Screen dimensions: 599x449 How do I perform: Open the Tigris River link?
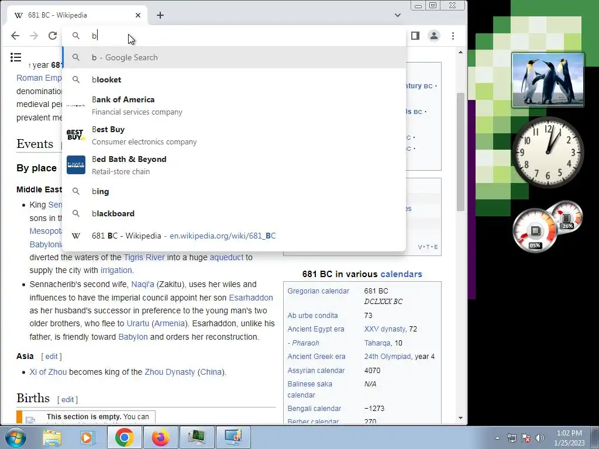[x=144, y=257]
